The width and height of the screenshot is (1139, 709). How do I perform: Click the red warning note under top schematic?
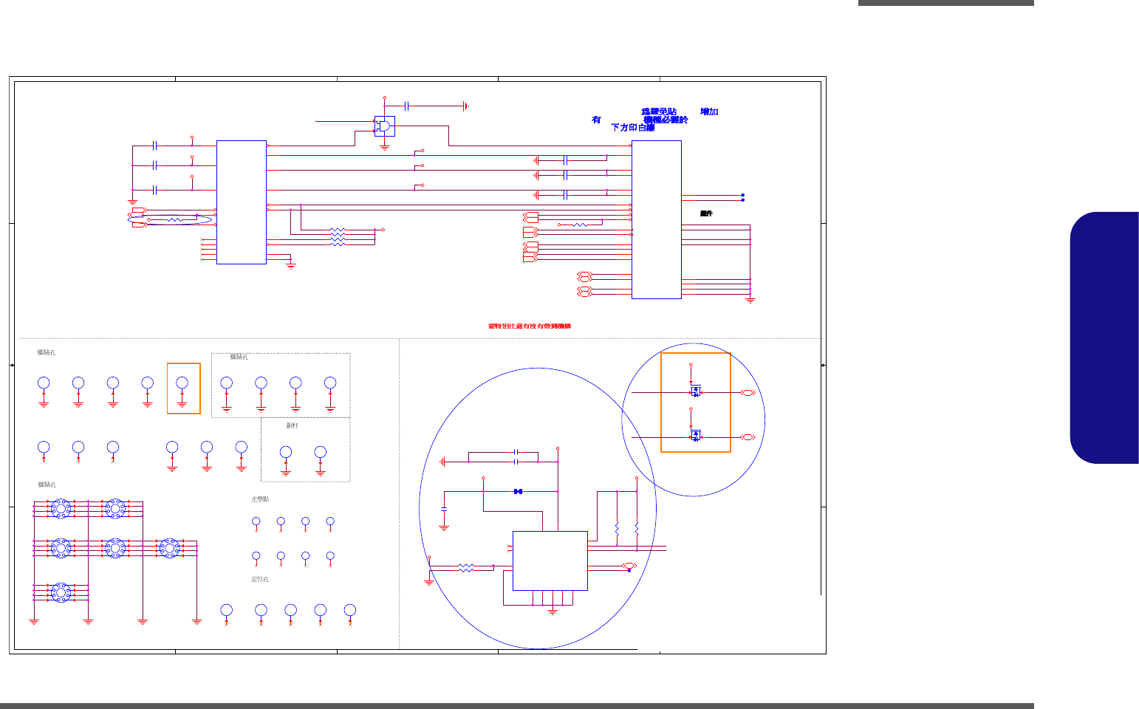[530, 326]
